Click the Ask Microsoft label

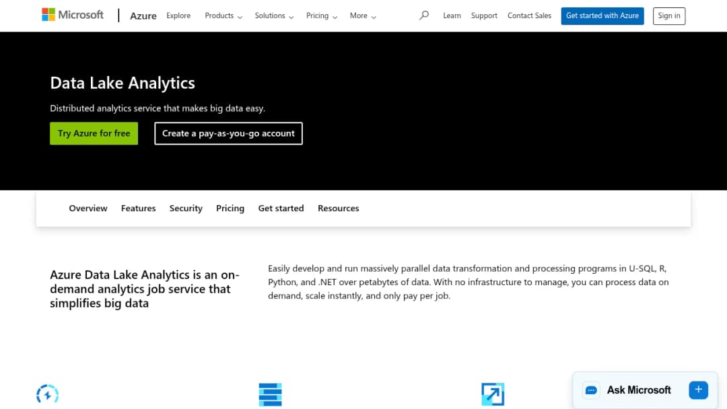click(638, 390)
